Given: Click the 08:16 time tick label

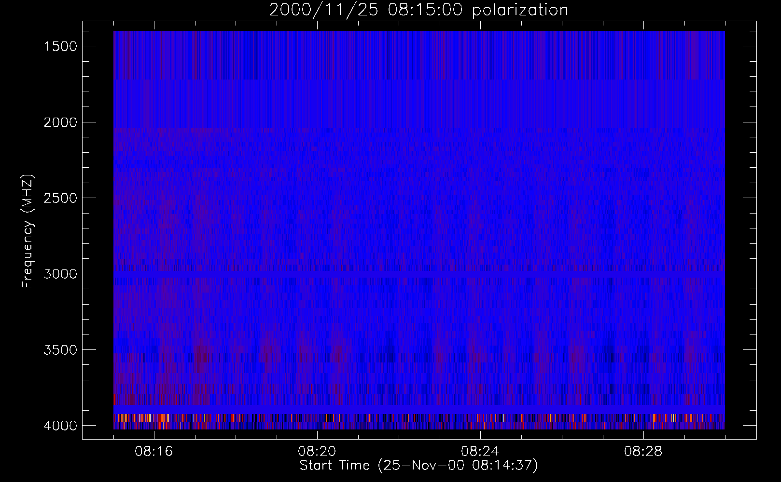Looking at the screenshot, I should [154, 452].
